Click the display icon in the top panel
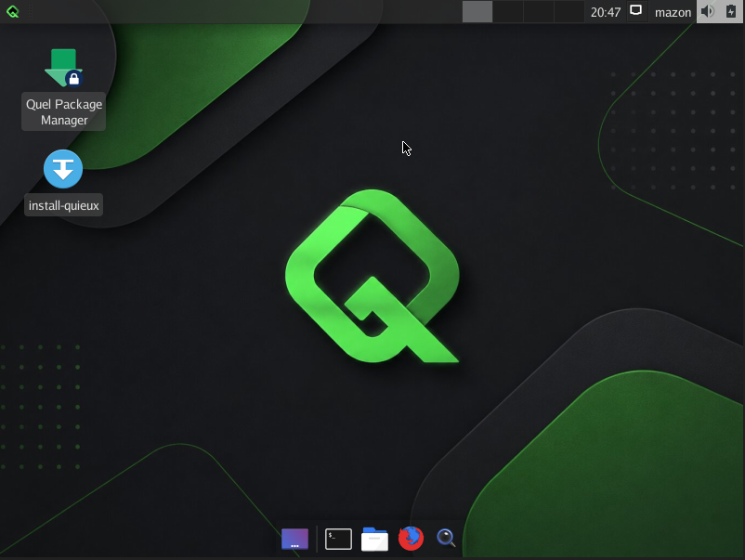Viewport: 745px width, 560px height. [635, 10]
